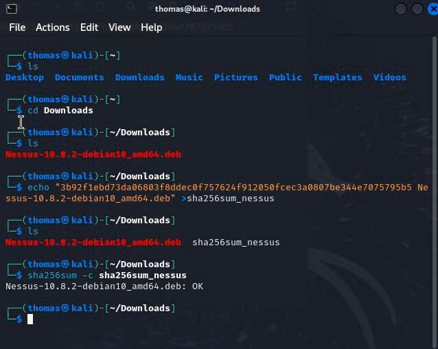Click the "Nessus-10.8.2-debian10_amd64.deb: OK" result line
This screenshot has width=438, height=349.
104,286
